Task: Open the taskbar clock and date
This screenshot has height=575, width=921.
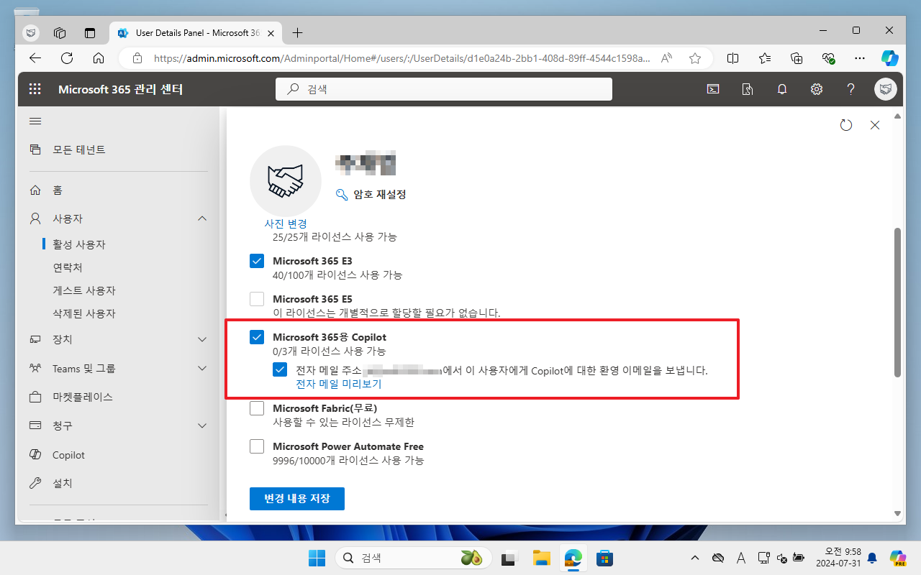Action: [838, 558]
